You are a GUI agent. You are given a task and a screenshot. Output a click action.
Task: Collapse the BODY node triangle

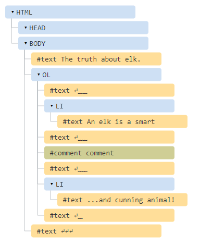coord(26,43)
